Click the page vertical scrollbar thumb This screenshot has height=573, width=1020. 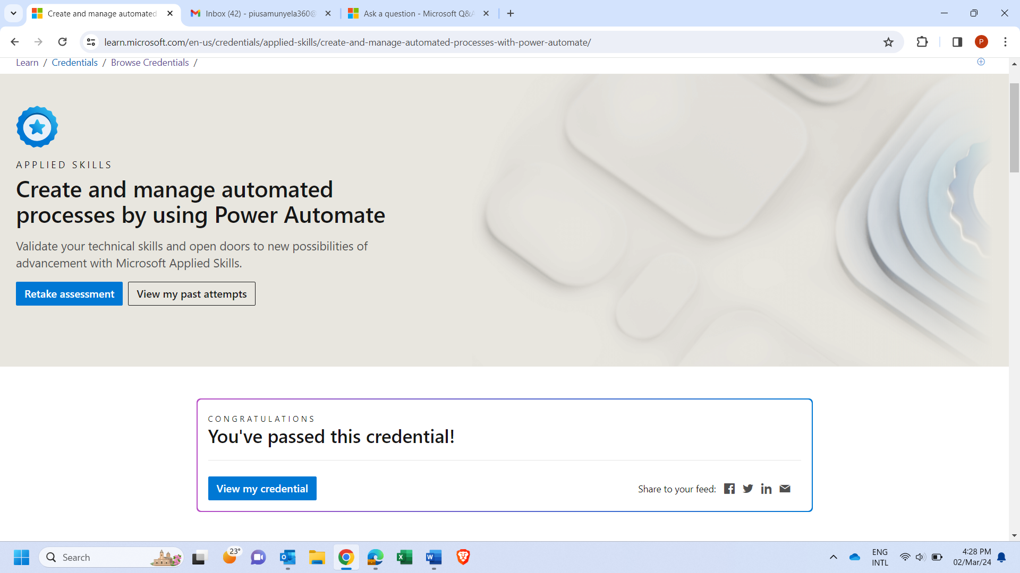pyautogui.click(x=1014, y=127)
